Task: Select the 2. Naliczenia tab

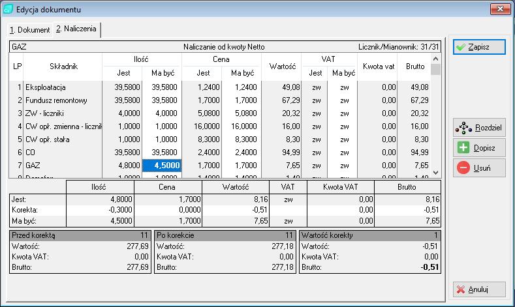Action: [76, 29]
